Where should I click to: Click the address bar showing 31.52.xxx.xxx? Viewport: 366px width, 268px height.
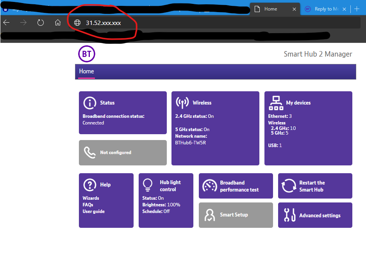pos(215,23)
